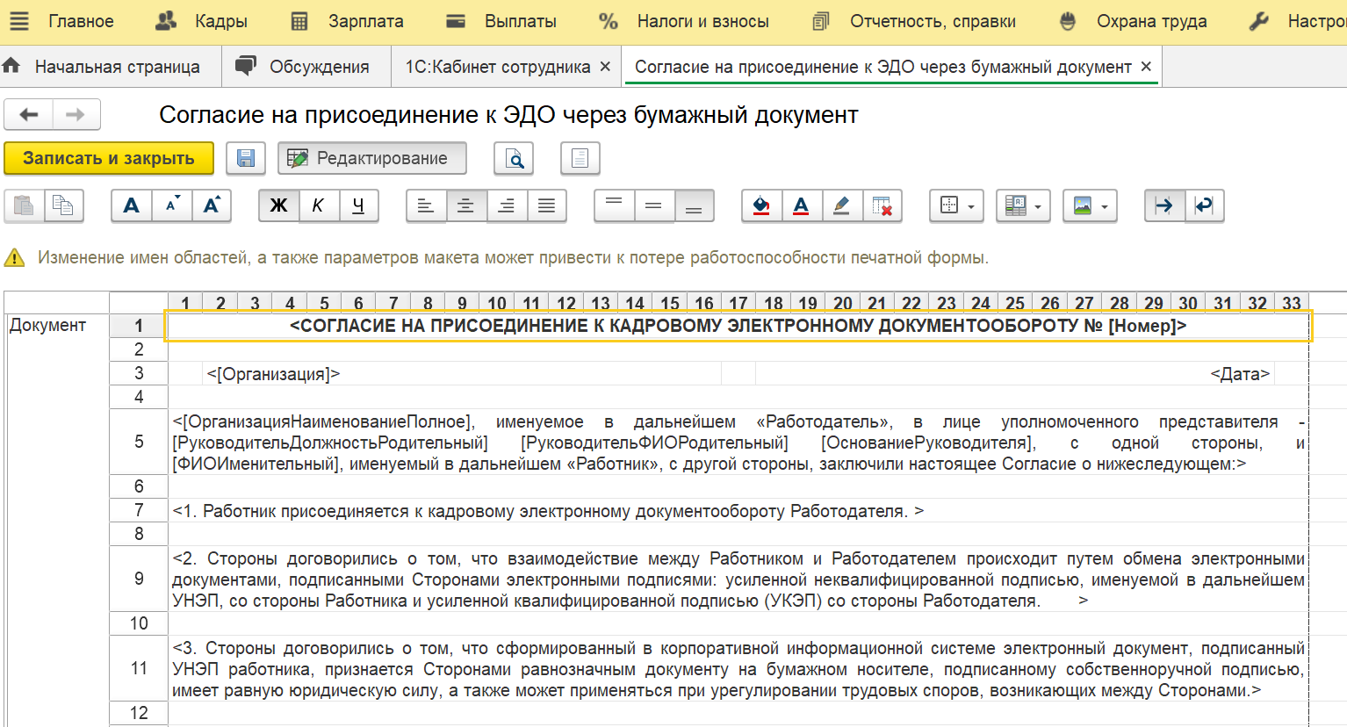The width and height of the screenshot is (1347, 727).
Task: Select column header 25
Action: click(1015, 303)
